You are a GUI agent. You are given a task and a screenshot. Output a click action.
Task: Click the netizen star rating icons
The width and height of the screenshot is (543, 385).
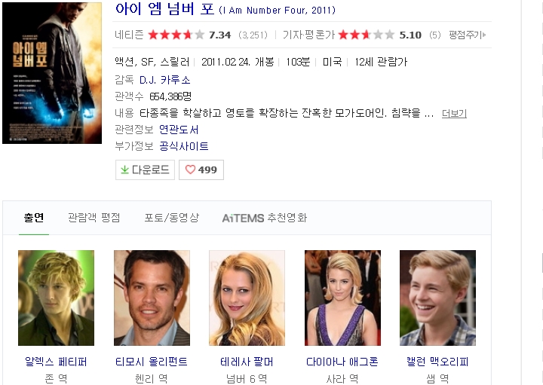tap(176, 35)
